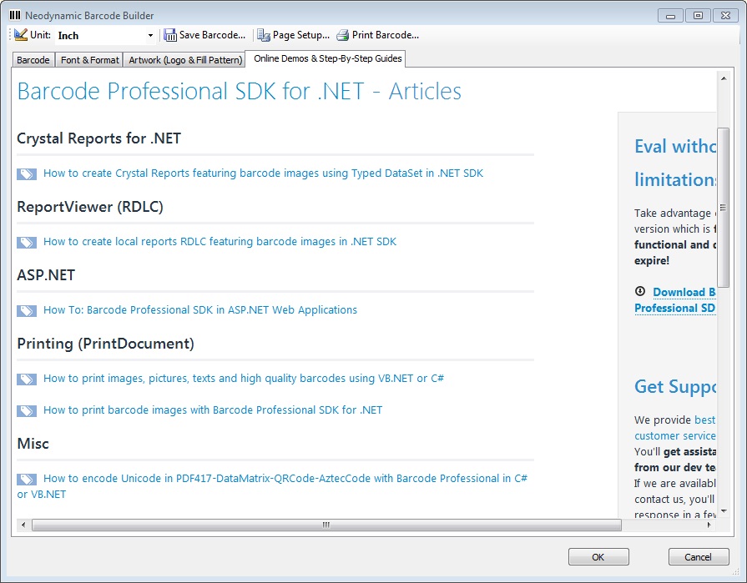
Task: Click the ruler icon beside the Unit label
Action: [x=21, y=35]
